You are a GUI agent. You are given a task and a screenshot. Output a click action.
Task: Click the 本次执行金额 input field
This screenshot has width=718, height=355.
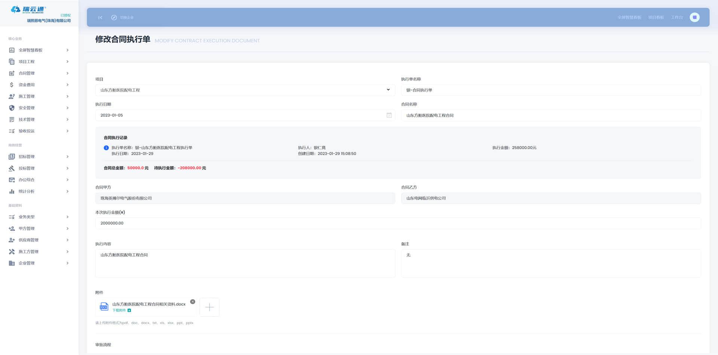[398, 223]
